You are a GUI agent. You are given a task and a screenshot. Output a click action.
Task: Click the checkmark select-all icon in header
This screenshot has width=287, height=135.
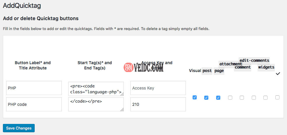click(x=278, y=74)
